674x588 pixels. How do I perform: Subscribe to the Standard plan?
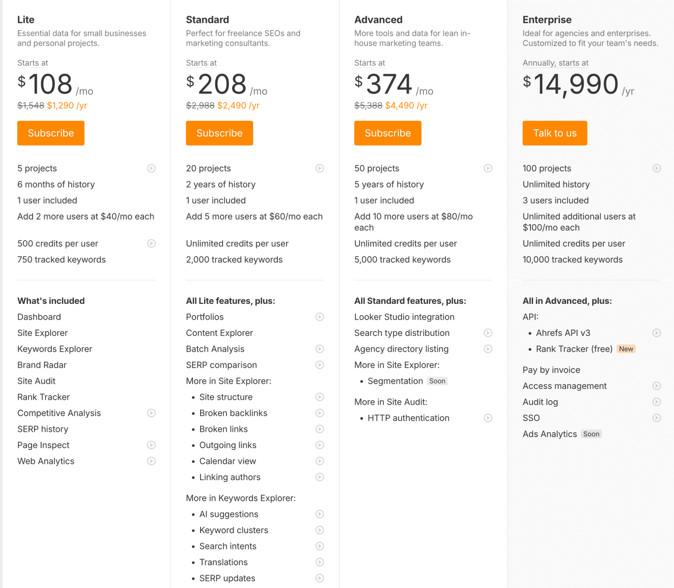click(219, 133)
